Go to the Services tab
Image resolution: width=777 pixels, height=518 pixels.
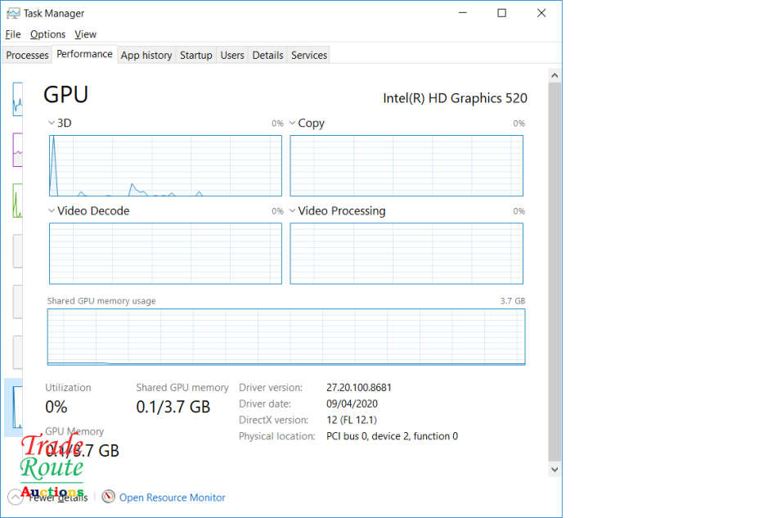tap(309, 55)
